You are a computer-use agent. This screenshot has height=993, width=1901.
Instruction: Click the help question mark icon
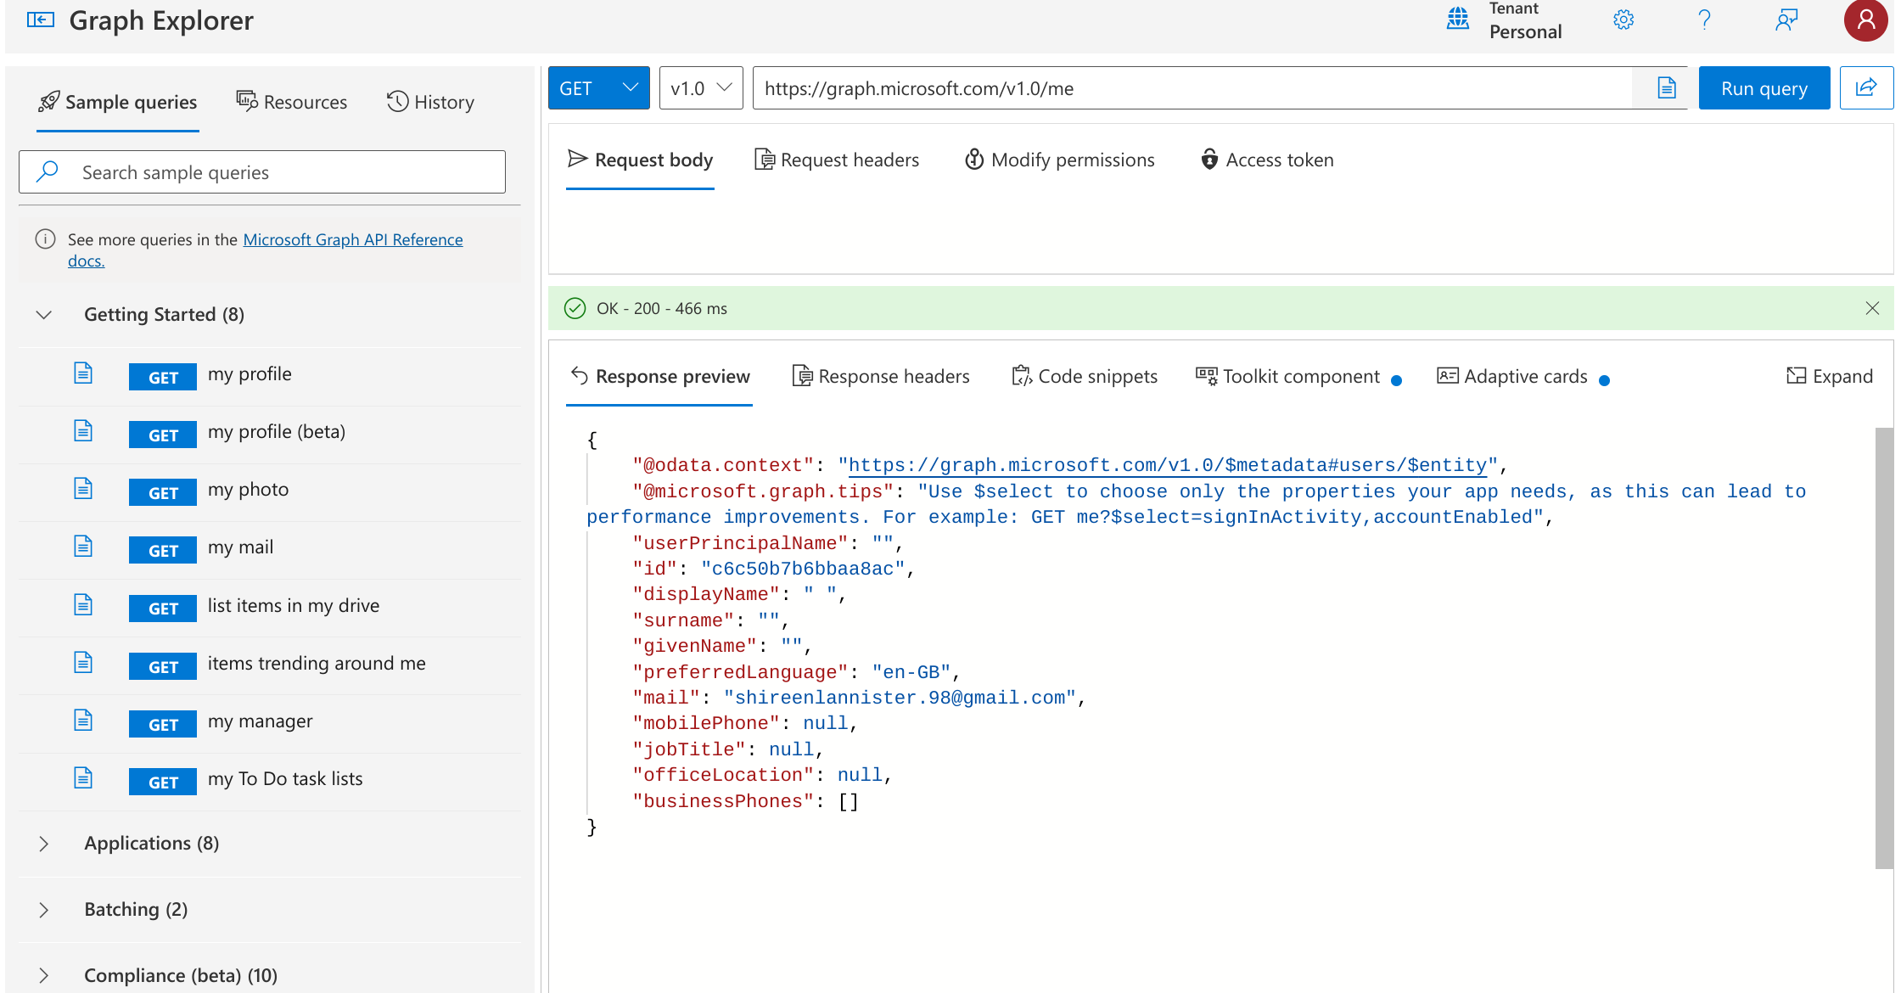(1704, 20)
